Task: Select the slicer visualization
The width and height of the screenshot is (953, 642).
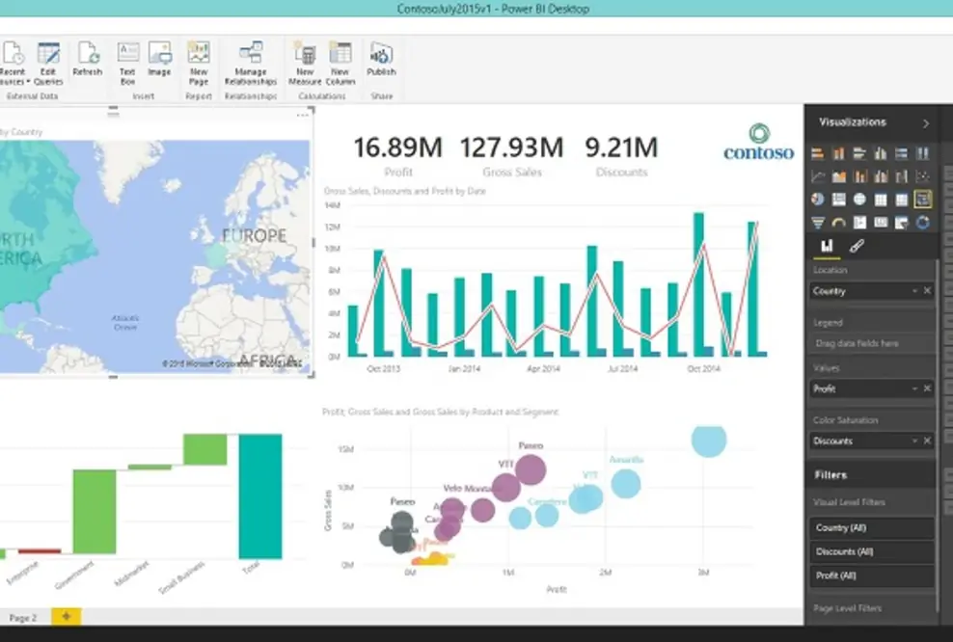Action: click(x=901, y=223)
